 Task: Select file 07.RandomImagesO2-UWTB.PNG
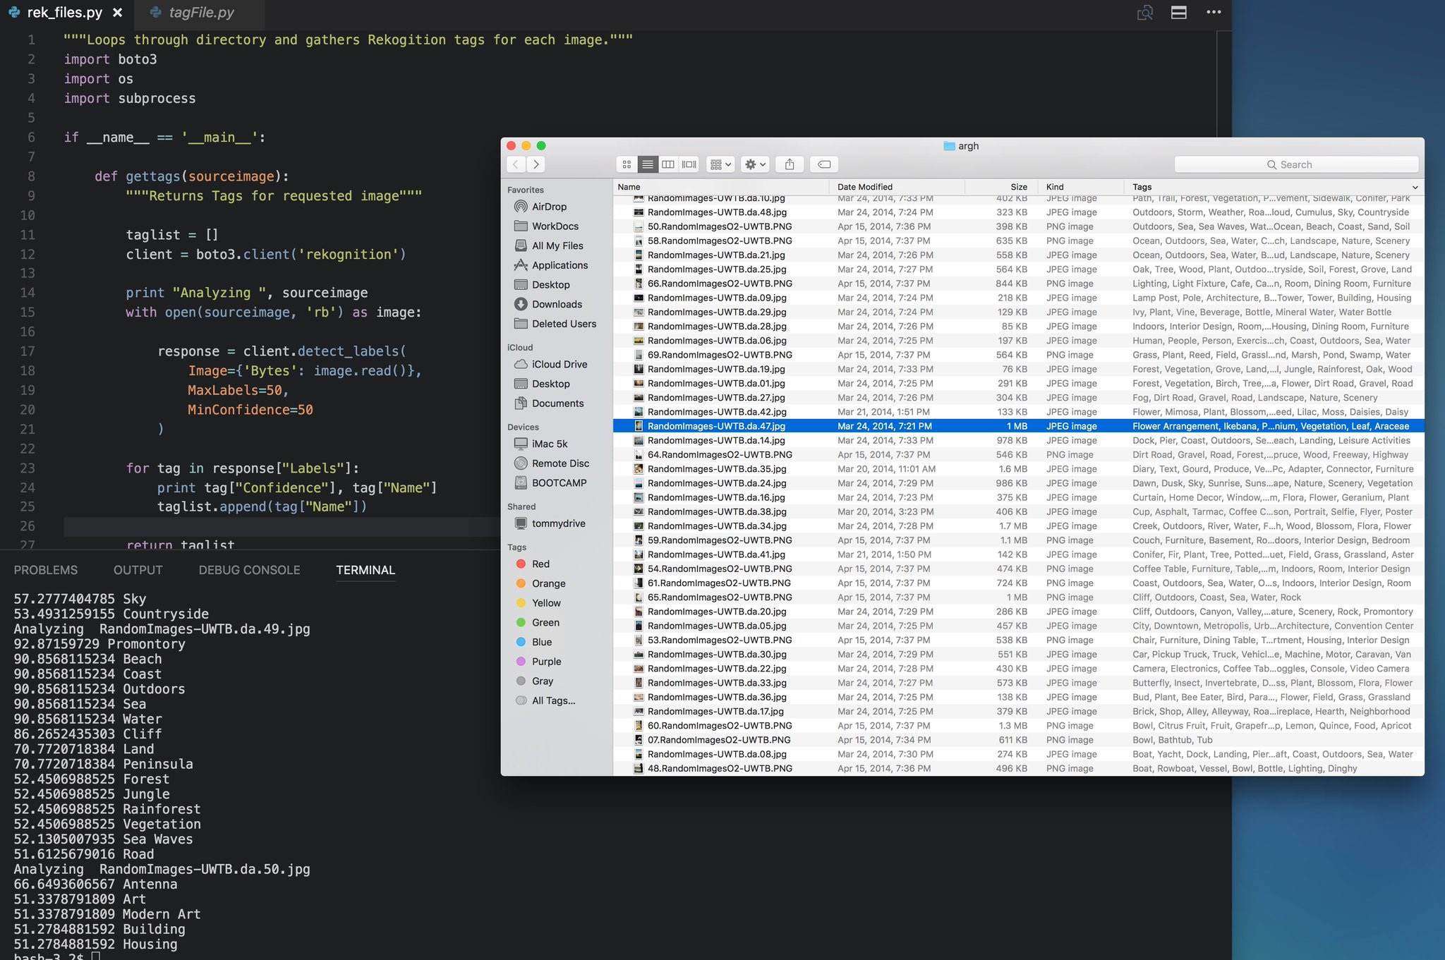[1018, 740]
